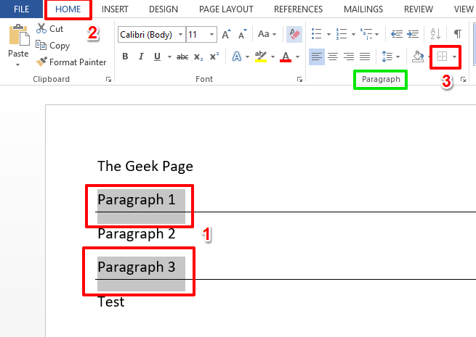
Task: Toggle Bold formatting
Action: click(x=125, y=57)
